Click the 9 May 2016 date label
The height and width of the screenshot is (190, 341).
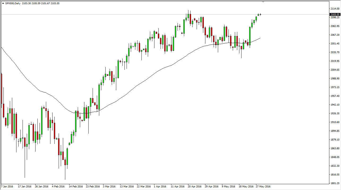229,187
